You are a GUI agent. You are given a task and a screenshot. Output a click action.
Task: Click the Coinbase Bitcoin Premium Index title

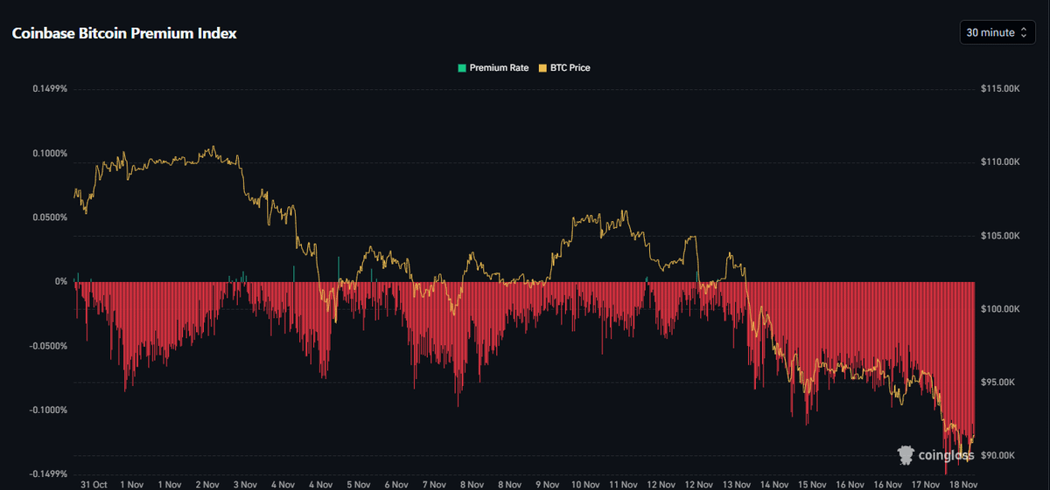[x=123, y=33]
